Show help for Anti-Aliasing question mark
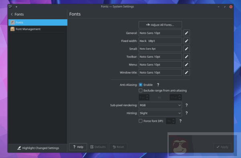 [158, 85]
